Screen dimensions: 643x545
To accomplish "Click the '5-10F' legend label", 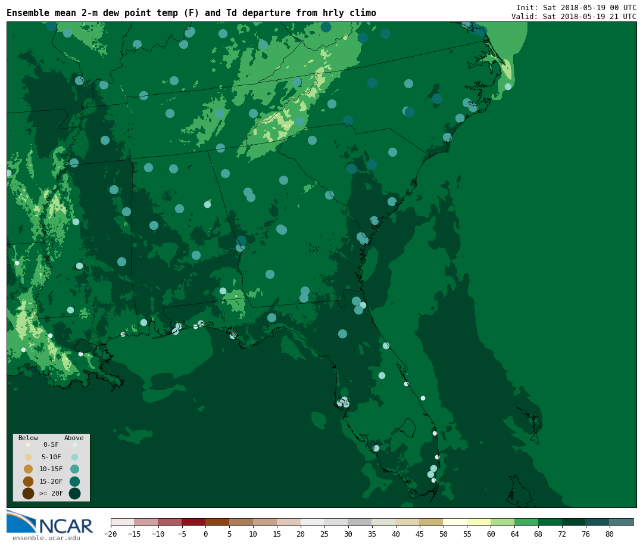I will [51, 457].
